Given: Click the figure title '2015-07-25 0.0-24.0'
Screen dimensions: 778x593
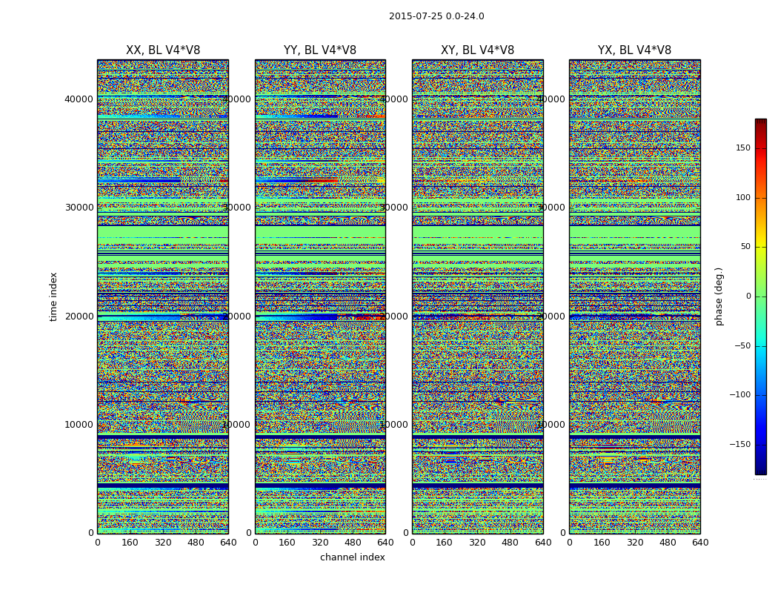Looking at the screenshot, I should tap(436, 16).
